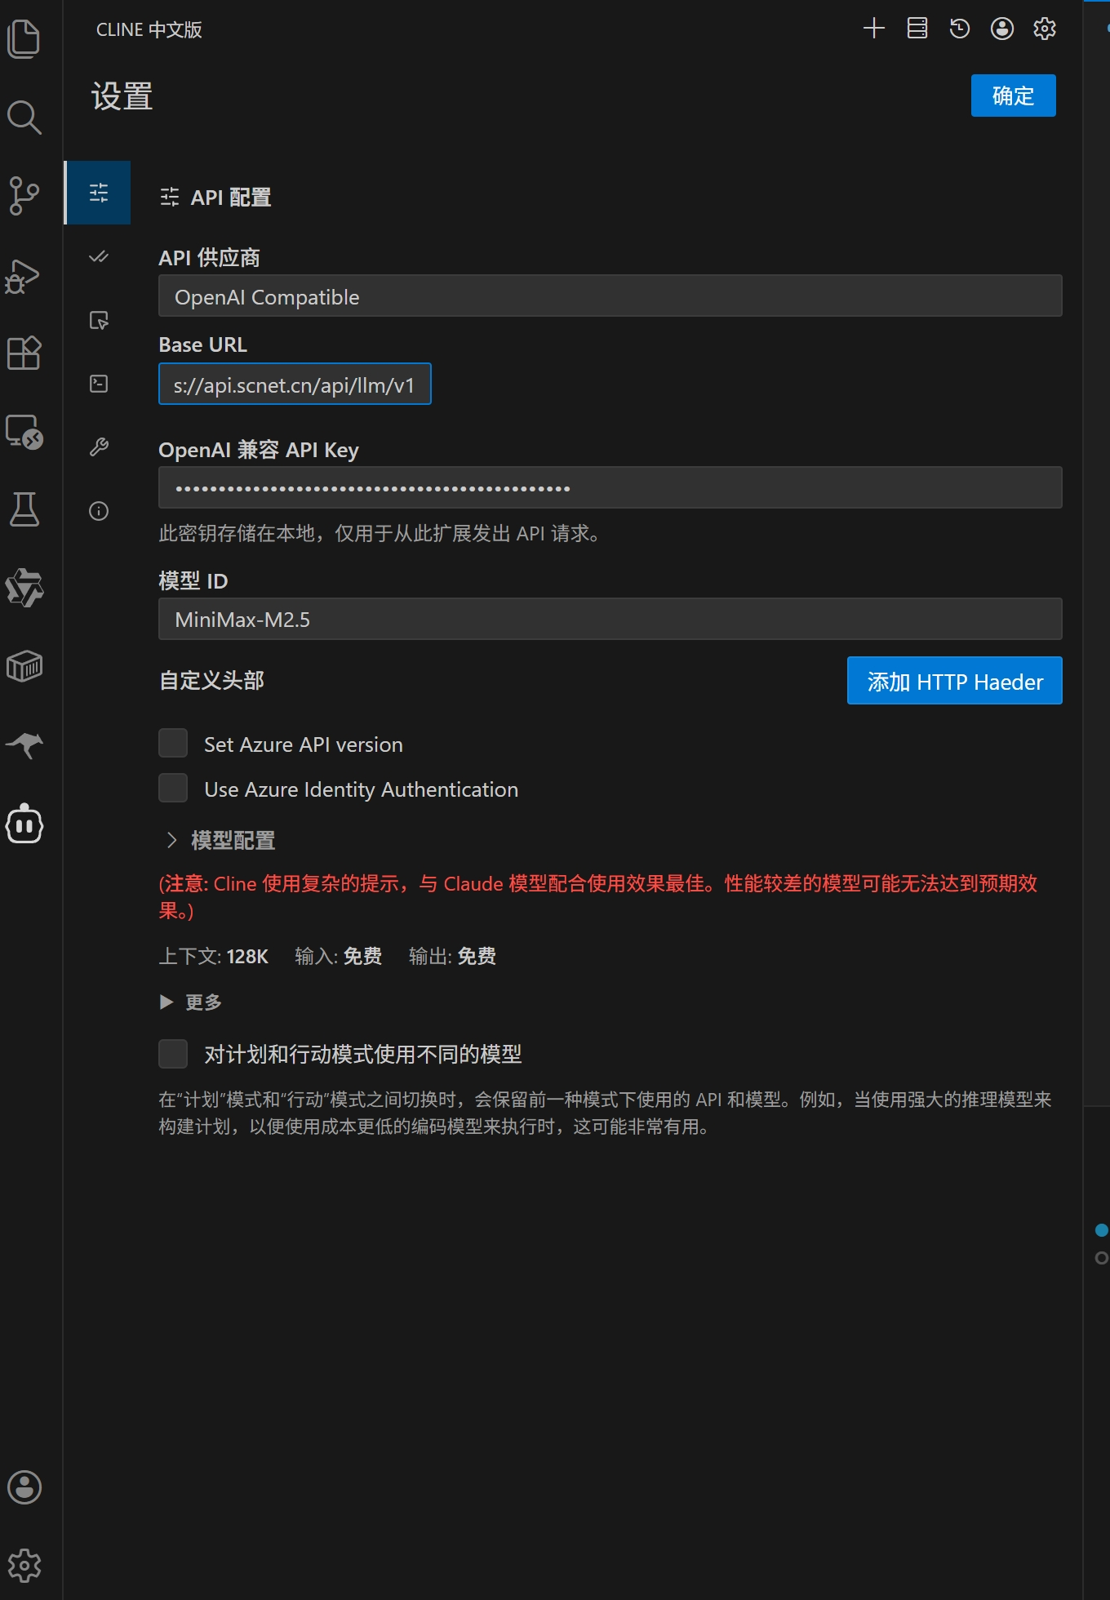Open the API 供应商 provider dropdown

tap(610, 296)
